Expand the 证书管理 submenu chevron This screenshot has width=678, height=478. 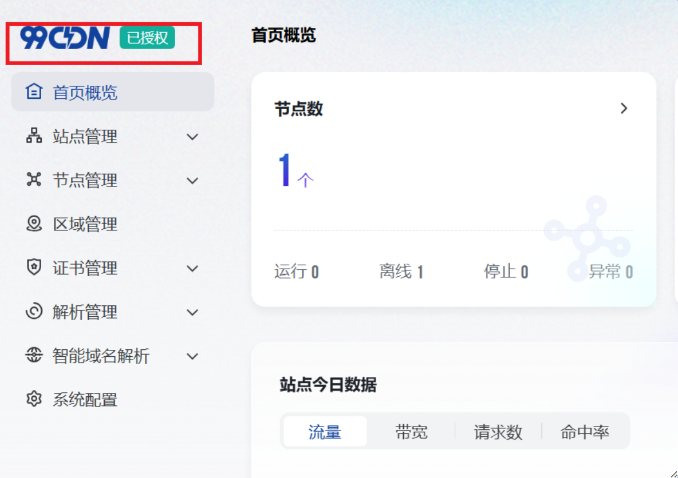coord(192,268)
